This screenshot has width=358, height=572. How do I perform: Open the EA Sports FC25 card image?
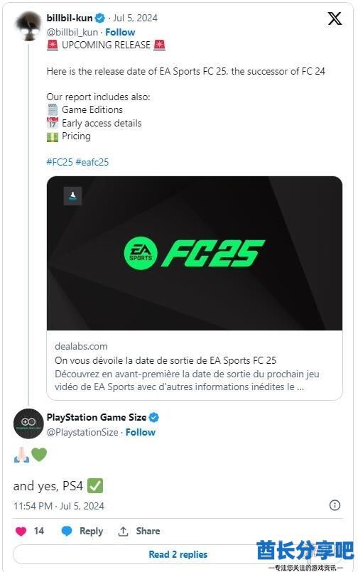coord(195,253)
